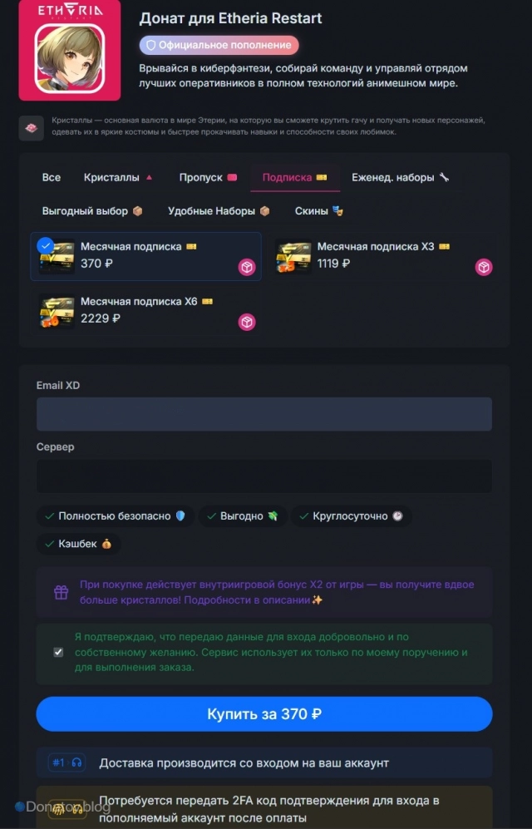Open the Скины category tab

pos(319,211)
